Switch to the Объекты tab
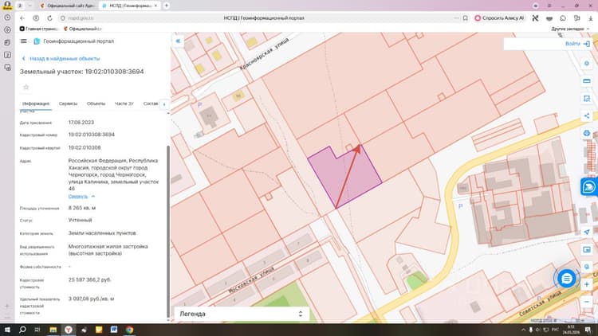598x336 pixels. tap(96, 104)
